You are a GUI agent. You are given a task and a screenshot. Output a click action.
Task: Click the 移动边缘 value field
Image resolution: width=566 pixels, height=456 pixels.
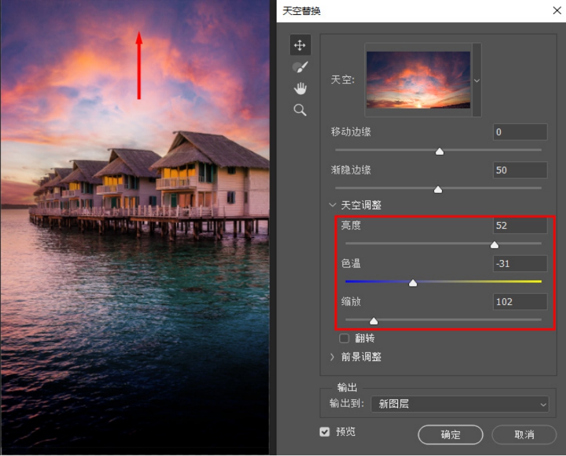[519, 132]
